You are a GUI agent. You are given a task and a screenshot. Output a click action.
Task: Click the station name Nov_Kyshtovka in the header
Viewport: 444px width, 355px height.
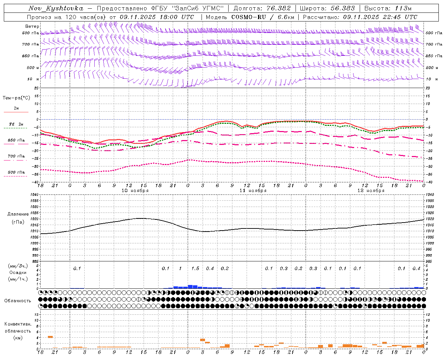(56, 8)
